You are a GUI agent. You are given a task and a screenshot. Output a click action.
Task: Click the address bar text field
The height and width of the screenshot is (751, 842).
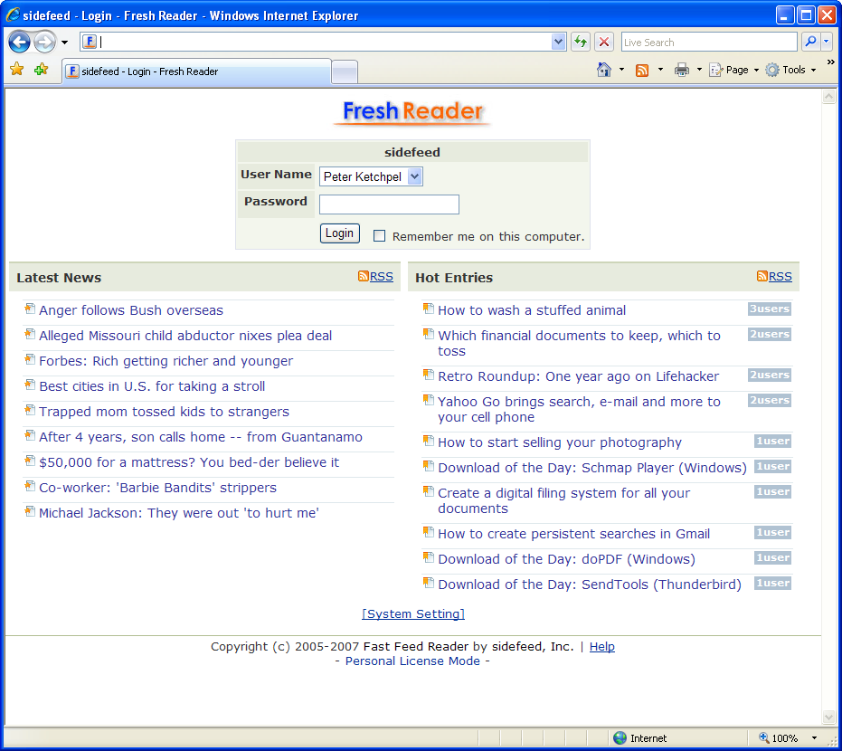point(325,42)
